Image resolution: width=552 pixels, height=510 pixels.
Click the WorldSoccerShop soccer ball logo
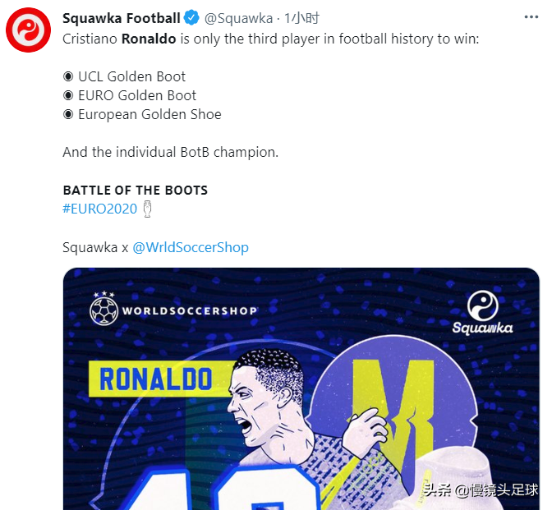coord(104,310)
